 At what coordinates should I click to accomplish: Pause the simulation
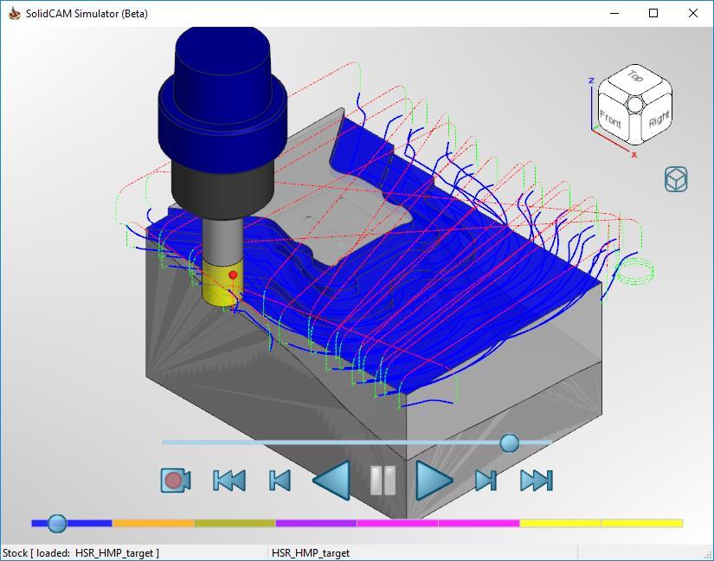383,480
